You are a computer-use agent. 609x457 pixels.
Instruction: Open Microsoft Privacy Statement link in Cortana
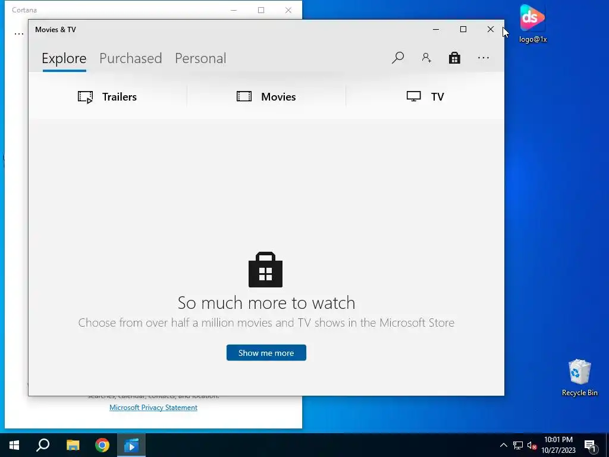click(x=153, y=408)
